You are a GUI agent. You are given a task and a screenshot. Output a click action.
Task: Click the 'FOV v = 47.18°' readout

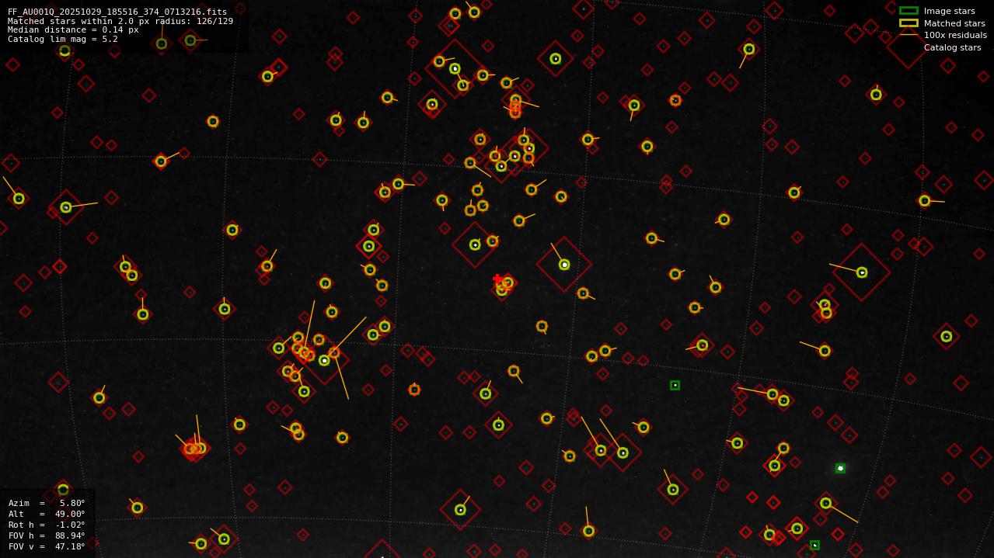47,546
